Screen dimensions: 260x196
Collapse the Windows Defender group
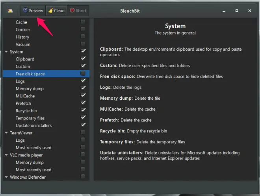pos(6,177)
